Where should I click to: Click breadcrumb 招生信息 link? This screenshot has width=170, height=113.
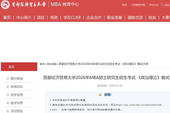point(52,64)
